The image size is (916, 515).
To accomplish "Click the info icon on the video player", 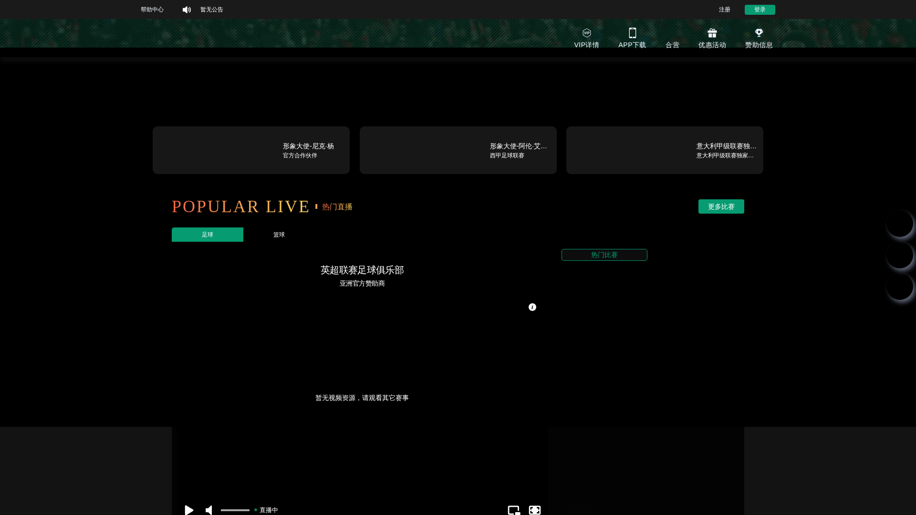I will (x=532, y=307).
